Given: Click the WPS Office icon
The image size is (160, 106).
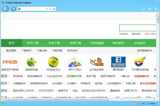Looking at the screenshot, I should [75, 62].
